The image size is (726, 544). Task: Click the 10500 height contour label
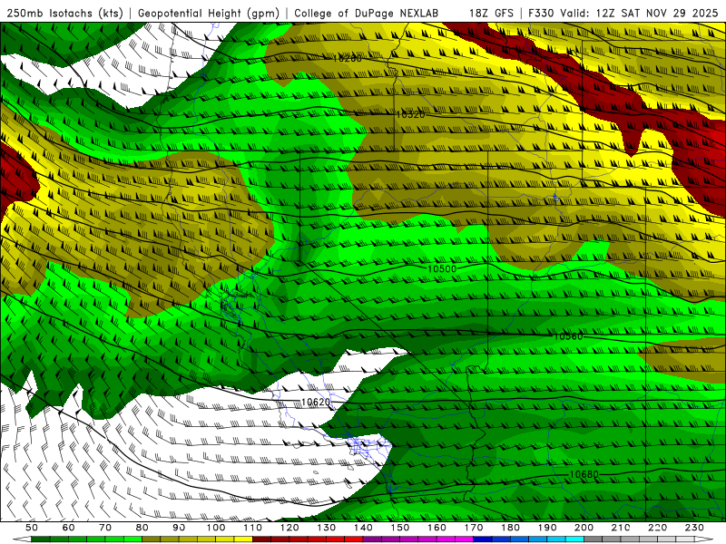(442, 268)
